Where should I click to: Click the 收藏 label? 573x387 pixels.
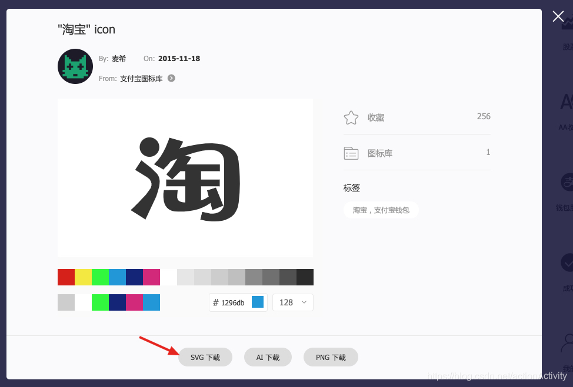pyautogui.click(x=376, y=117)
